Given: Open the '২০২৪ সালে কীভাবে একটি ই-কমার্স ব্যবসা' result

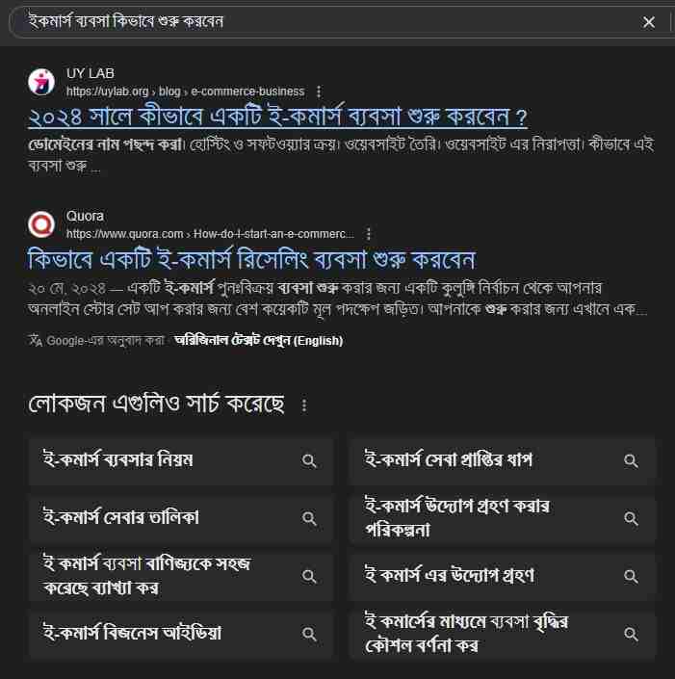Looking at the screenshot, I should (x=277, y=116).
